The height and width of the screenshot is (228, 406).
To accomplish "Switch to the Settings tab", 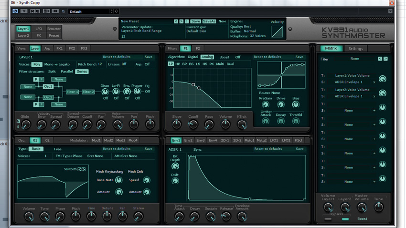I will [x=355, y=49].
